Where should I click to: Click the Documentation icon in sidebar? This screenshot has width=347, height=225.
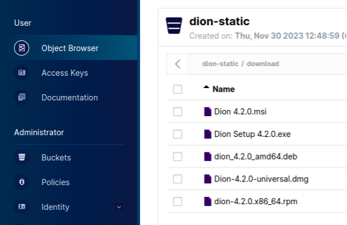21,97
